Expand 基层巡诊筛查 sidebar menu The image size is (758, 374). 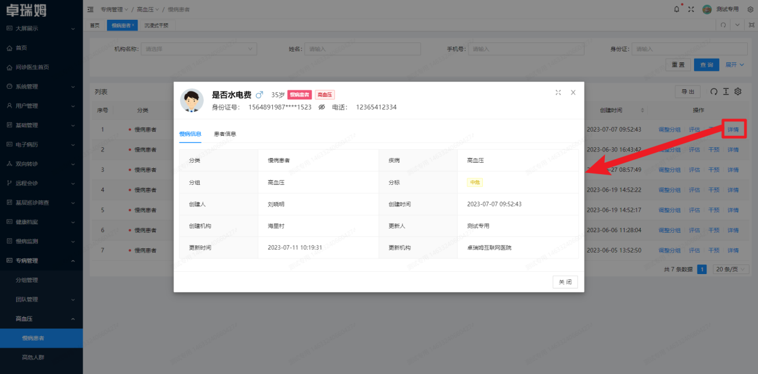(41, 202)
